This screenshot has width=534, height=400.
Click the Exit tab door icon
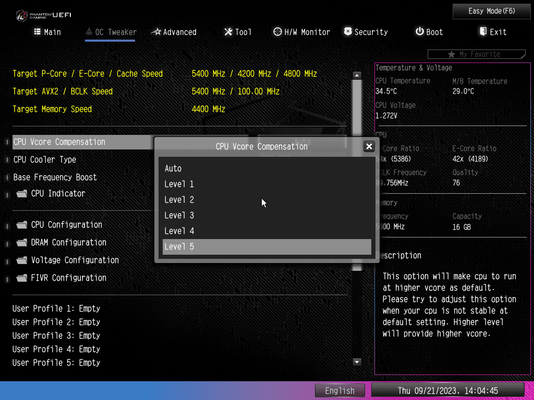click(x=483, y=32)
